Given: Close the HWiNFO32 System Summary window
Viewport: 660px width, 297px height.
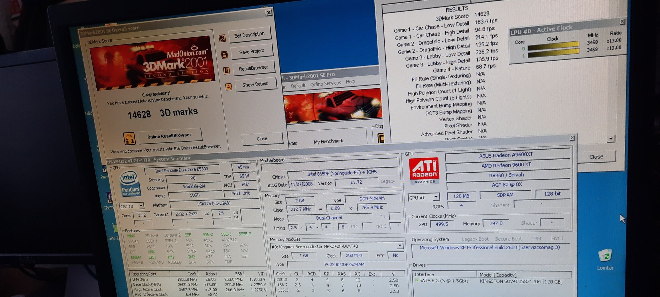Looking at the screenshot, I should point(572,138).
